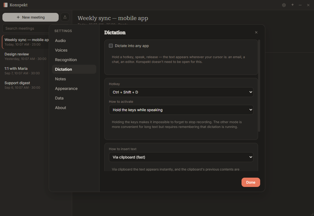The height and width of the screenshot is (216, 314).
Task: Click the Search meetings field
Action: (x=26, y=28)
